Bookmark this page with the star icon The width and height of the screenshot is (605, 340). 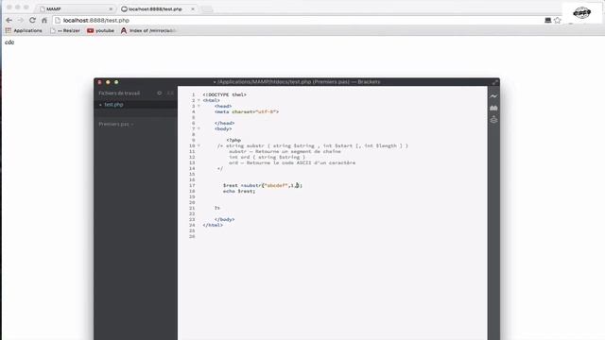(557, 20)
